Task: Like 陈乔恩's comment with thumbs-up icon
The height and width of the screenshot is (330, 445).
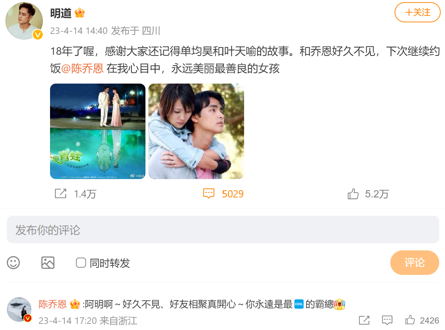Action: (410, 320)
